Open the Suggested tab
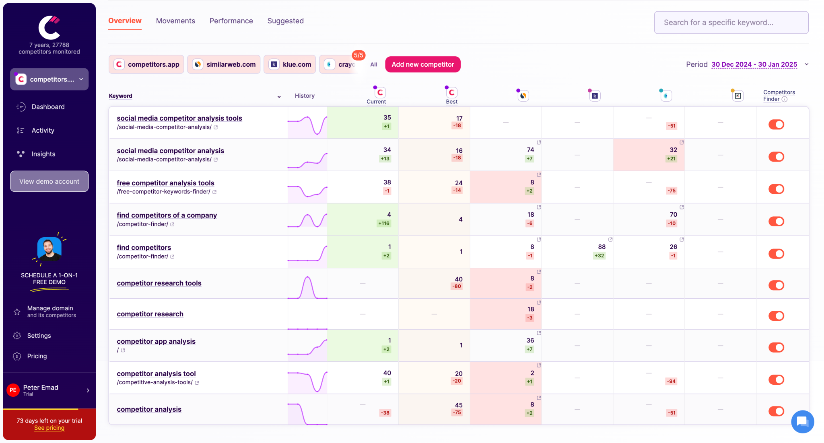This screenshot has height=443, width=824. tap(286, 21)
